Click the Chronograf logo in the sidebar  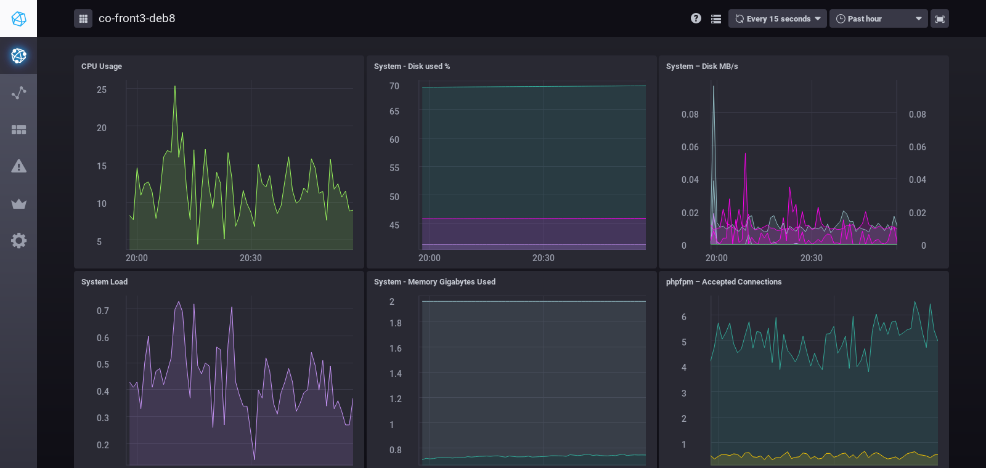(18, 18)
